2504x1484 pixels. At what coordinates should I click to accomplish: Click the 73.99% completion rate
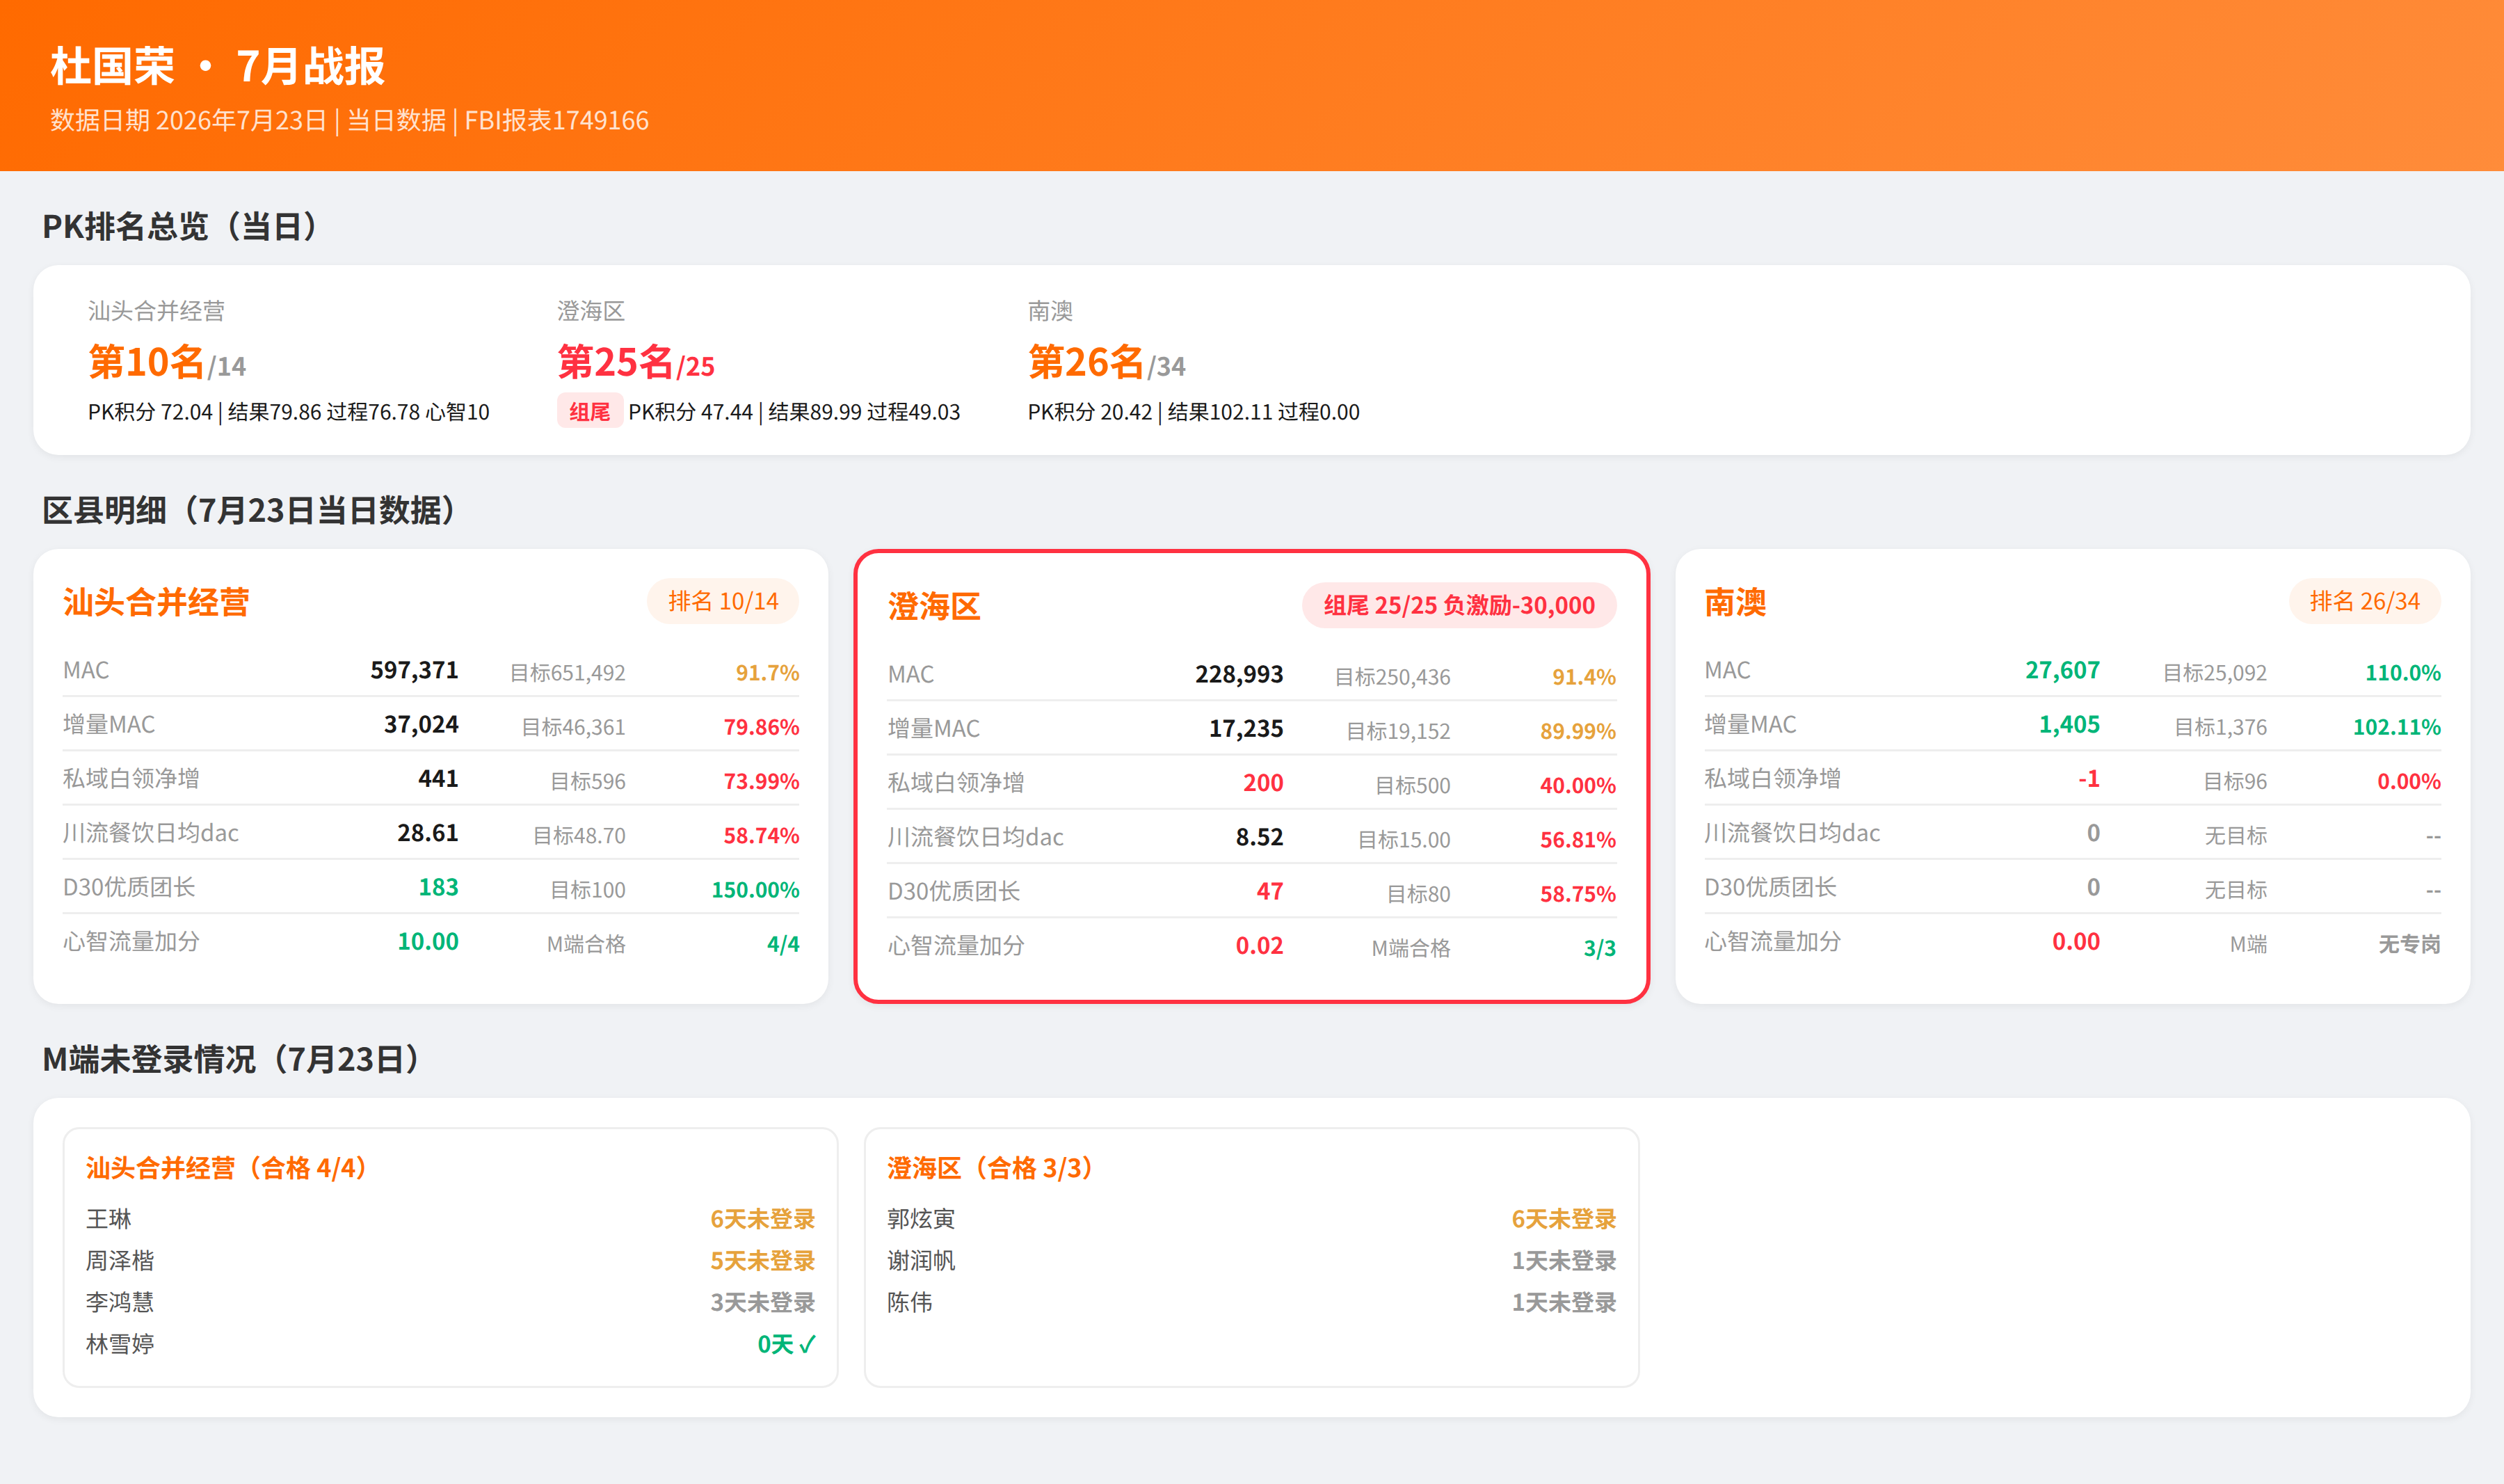[761, 781]
